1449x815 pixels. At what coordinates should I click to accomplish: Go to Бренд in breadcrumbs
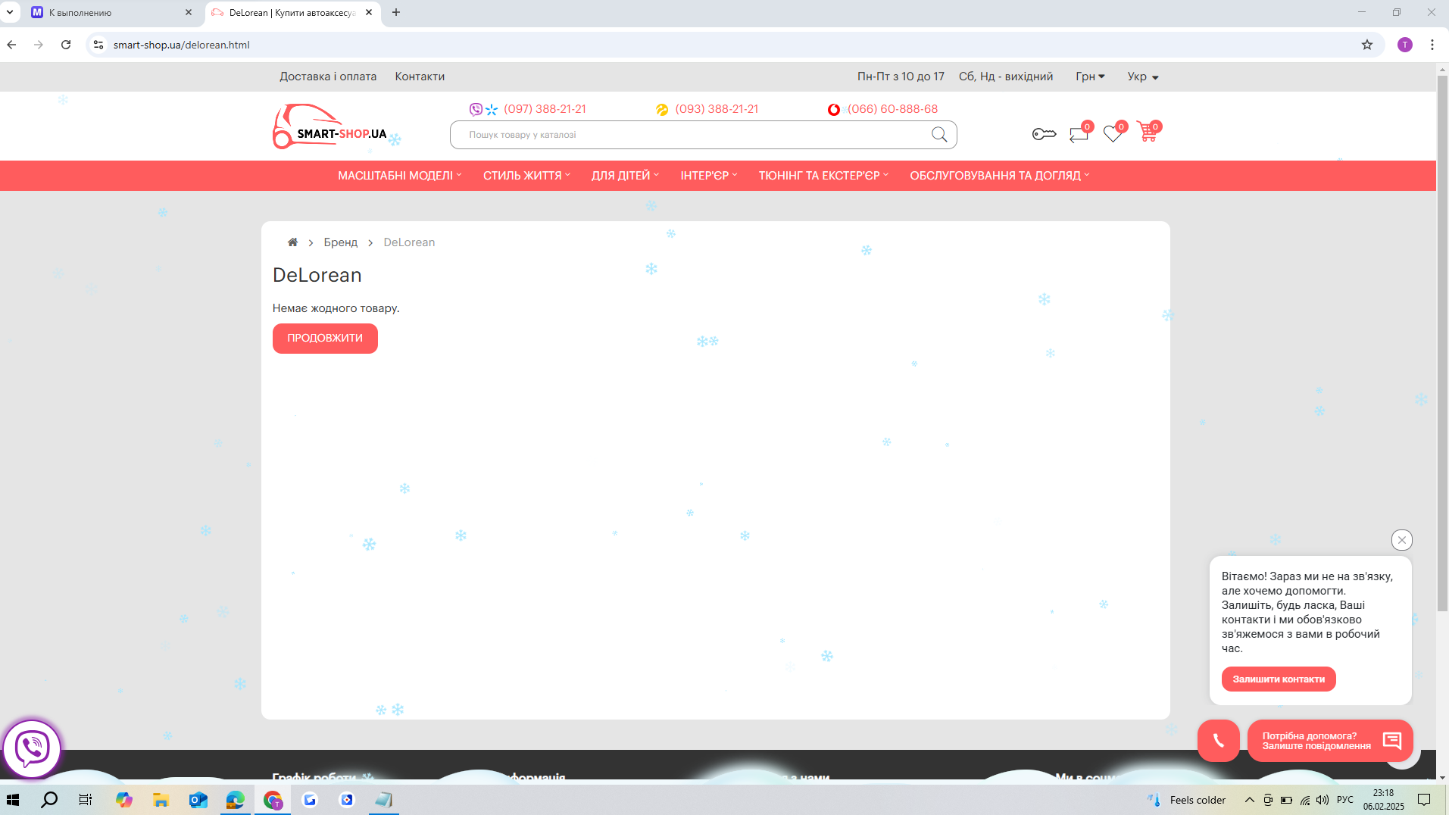(340, 242)
